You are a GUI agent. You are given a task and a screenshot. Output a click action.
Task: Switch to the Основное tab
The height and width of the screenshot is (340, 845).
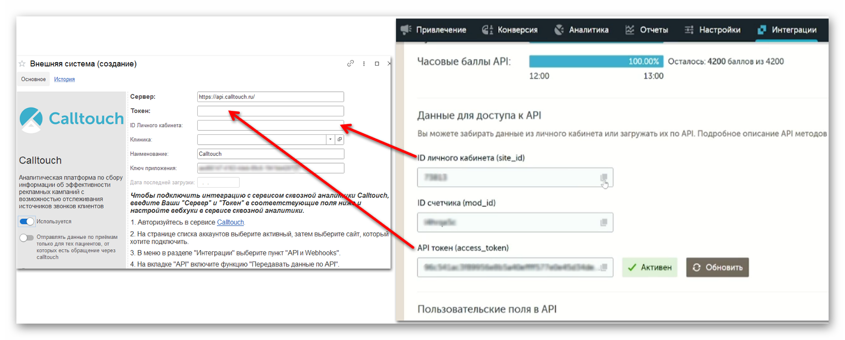pos(33,79)
